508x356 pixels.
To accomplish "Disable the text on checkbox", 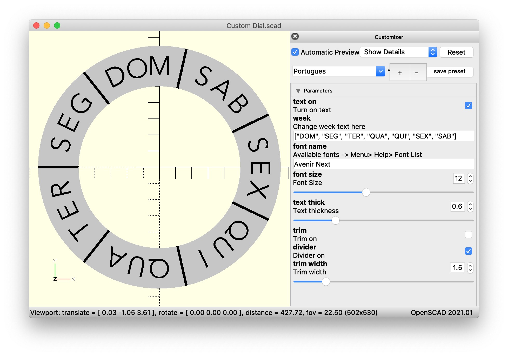I will (x=468, y=106).
